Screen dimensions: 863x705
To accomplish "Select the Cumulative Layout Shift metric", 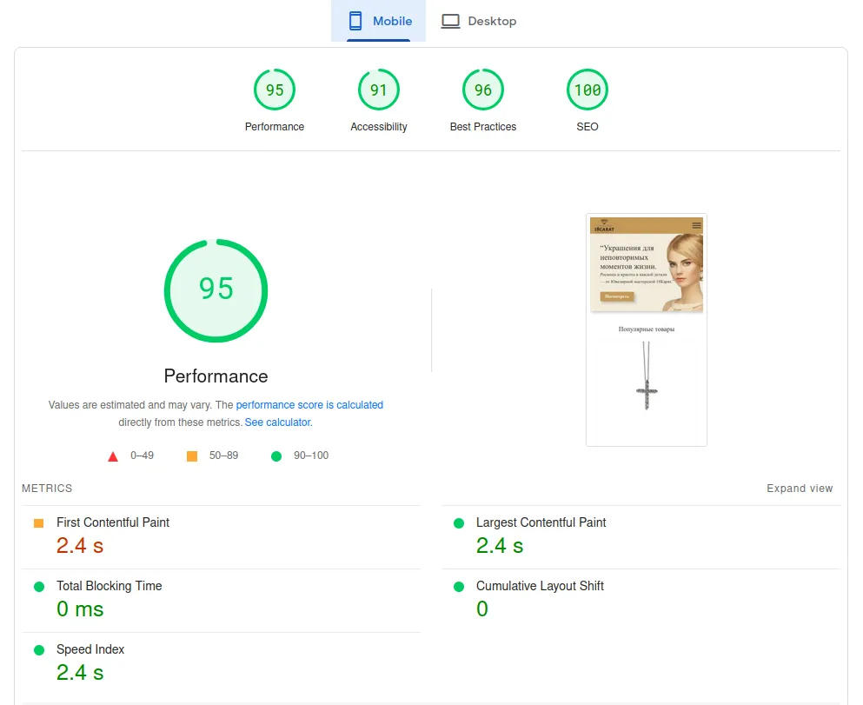I will [x=641, y=601].
